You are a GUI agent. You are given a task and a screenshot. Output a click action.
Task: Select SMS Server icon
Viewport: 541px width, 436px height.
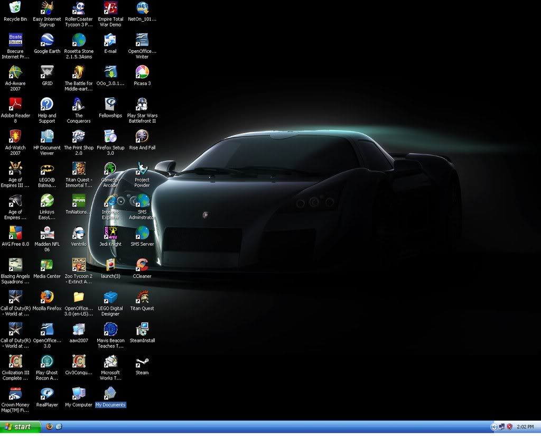142,233
